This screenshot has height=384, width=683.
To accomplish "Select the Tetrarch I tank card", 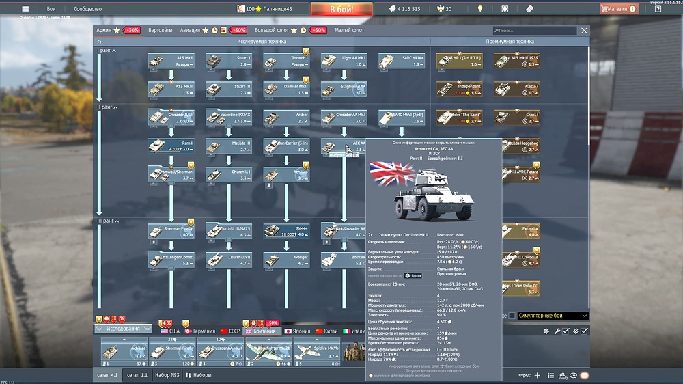I will [x=286, y=61].
